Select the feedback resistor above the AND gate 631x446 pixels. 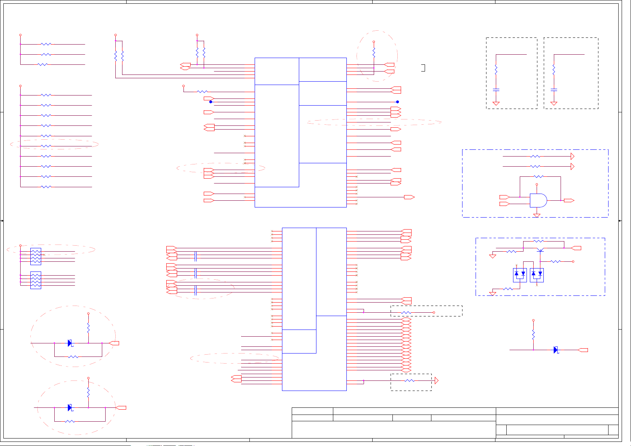pyautogui.click(x=539, y=176)
